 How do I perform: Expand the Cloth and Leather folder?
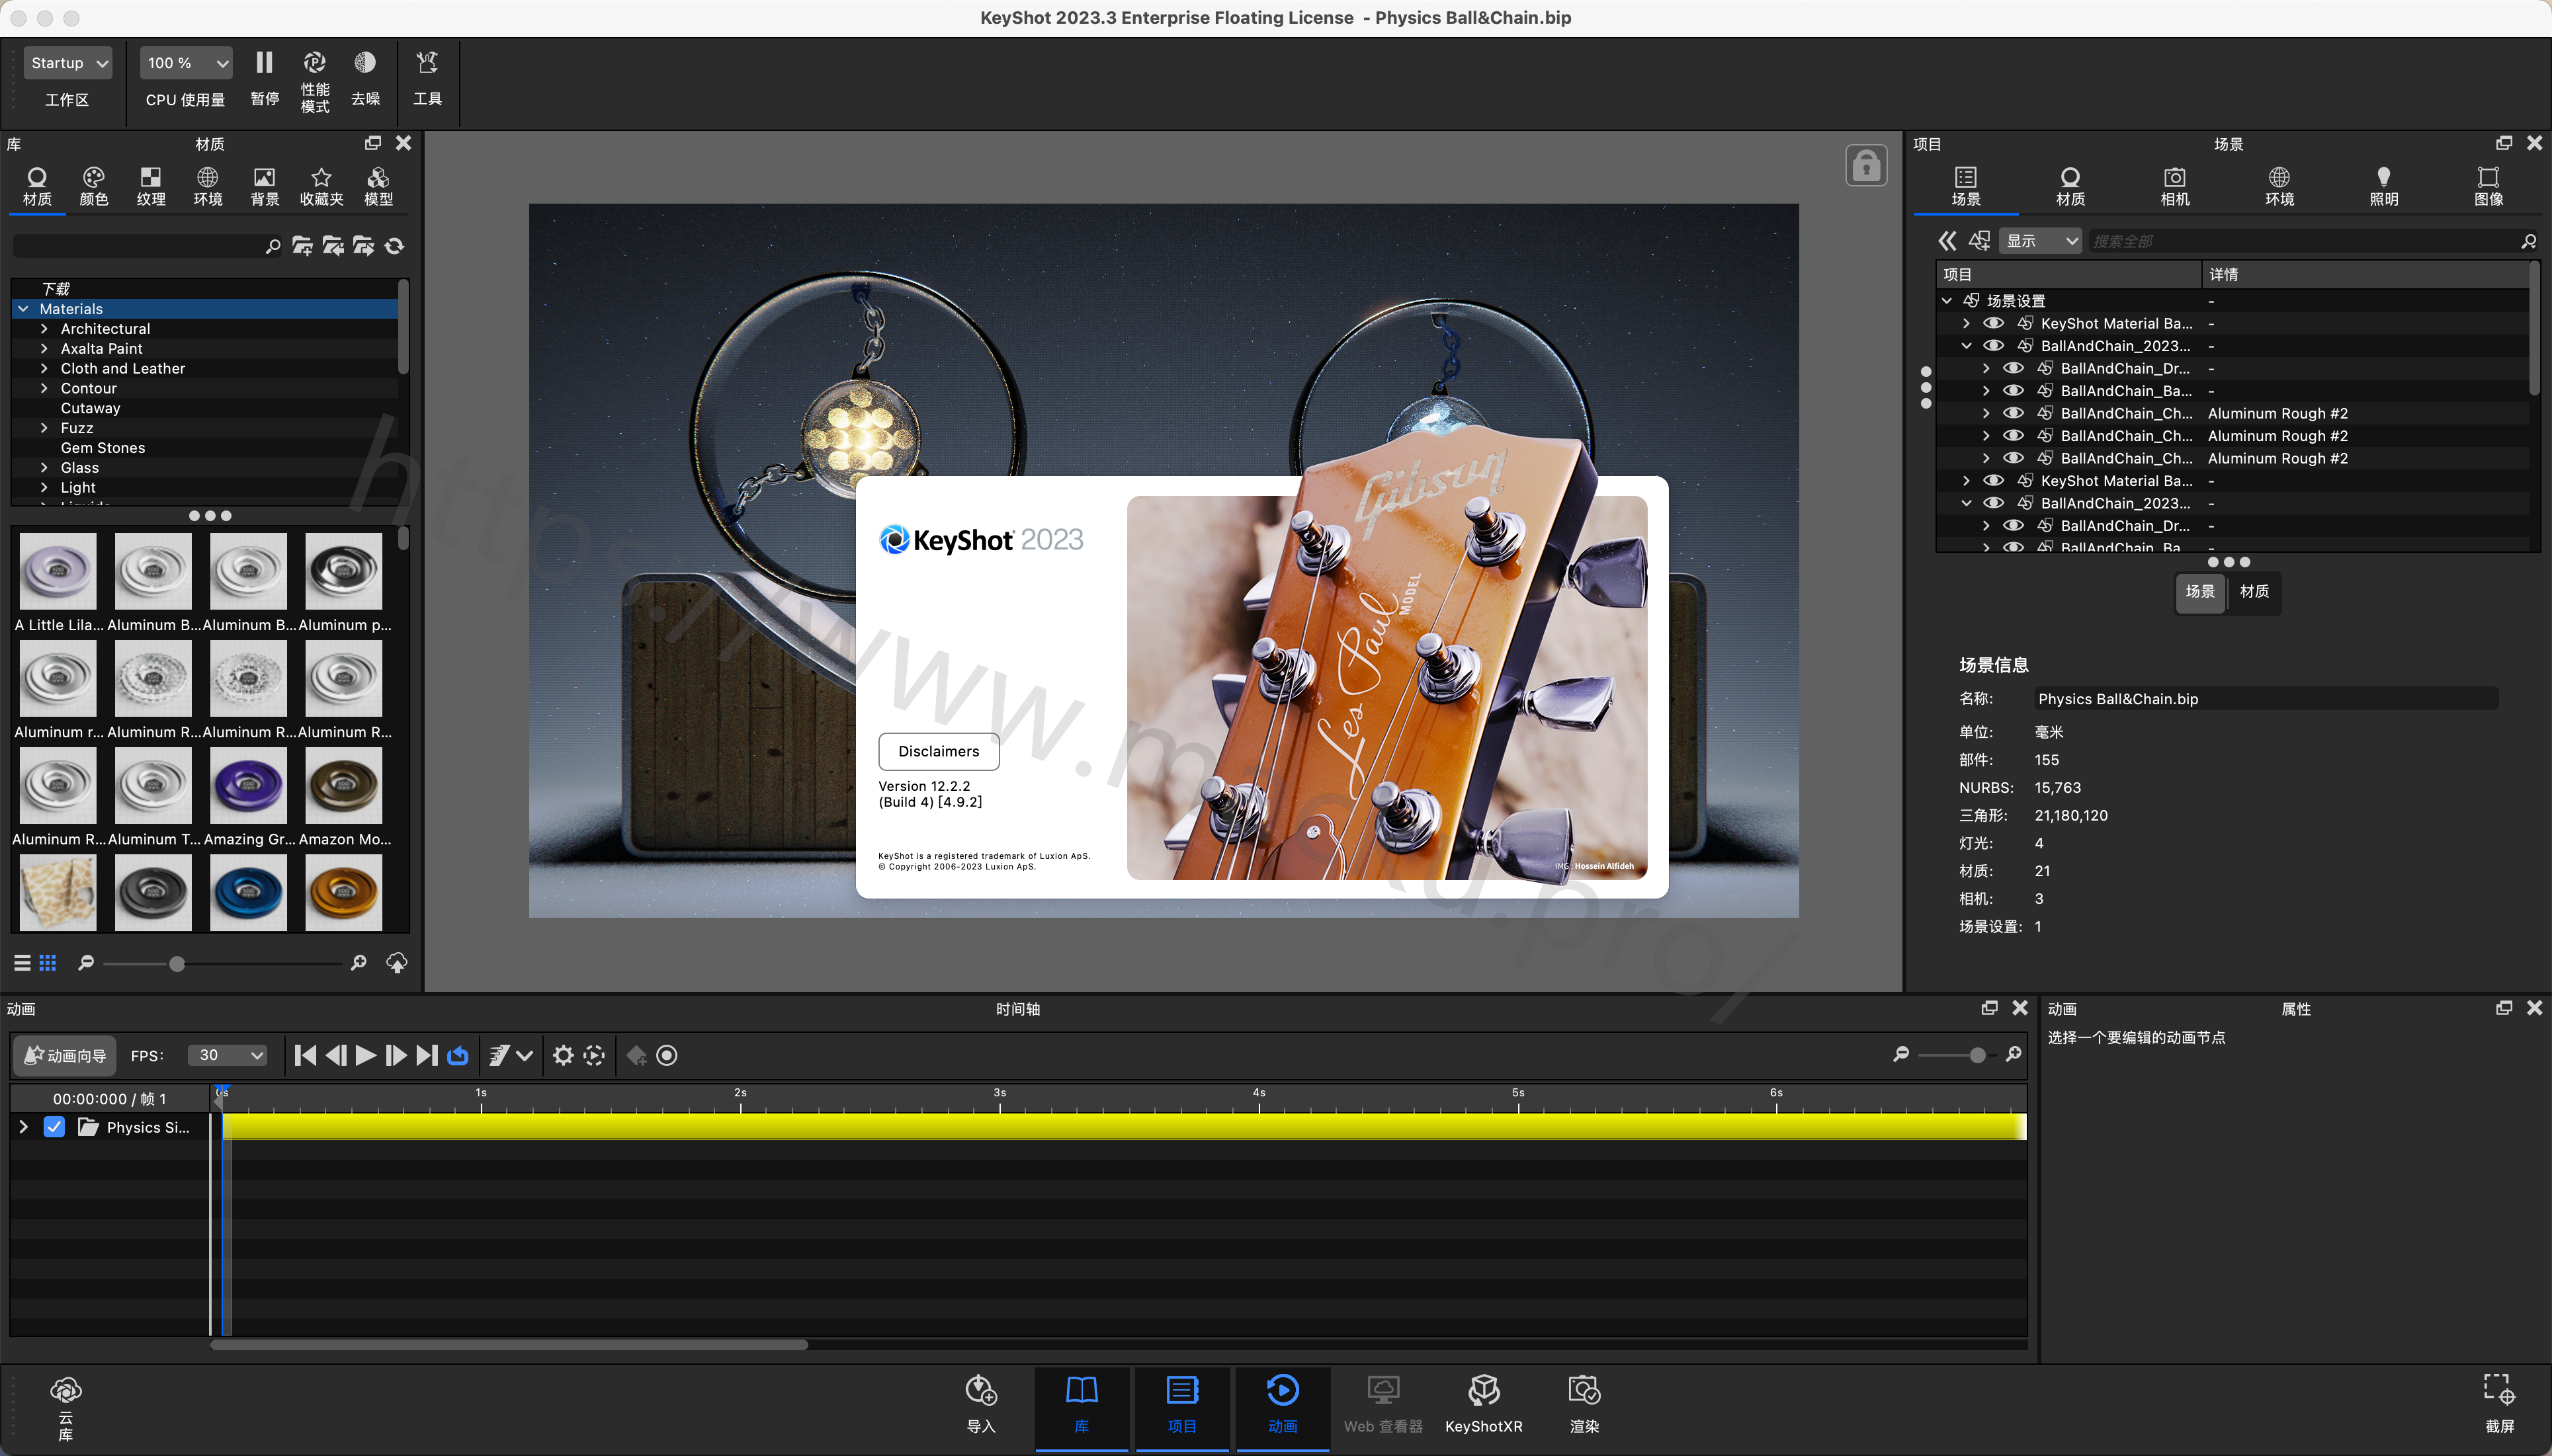pyautogui.click(x=44, y=368)
